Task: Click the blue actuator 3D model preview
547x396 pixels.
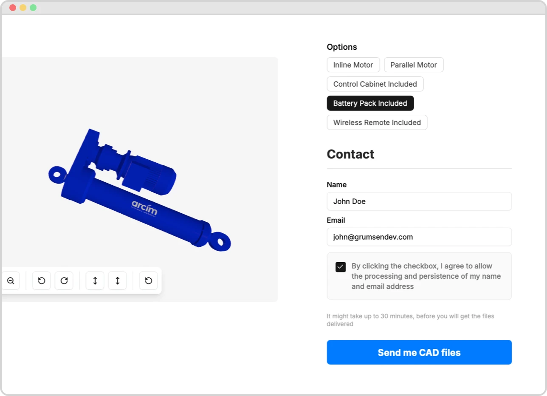Action: (140, 190)
